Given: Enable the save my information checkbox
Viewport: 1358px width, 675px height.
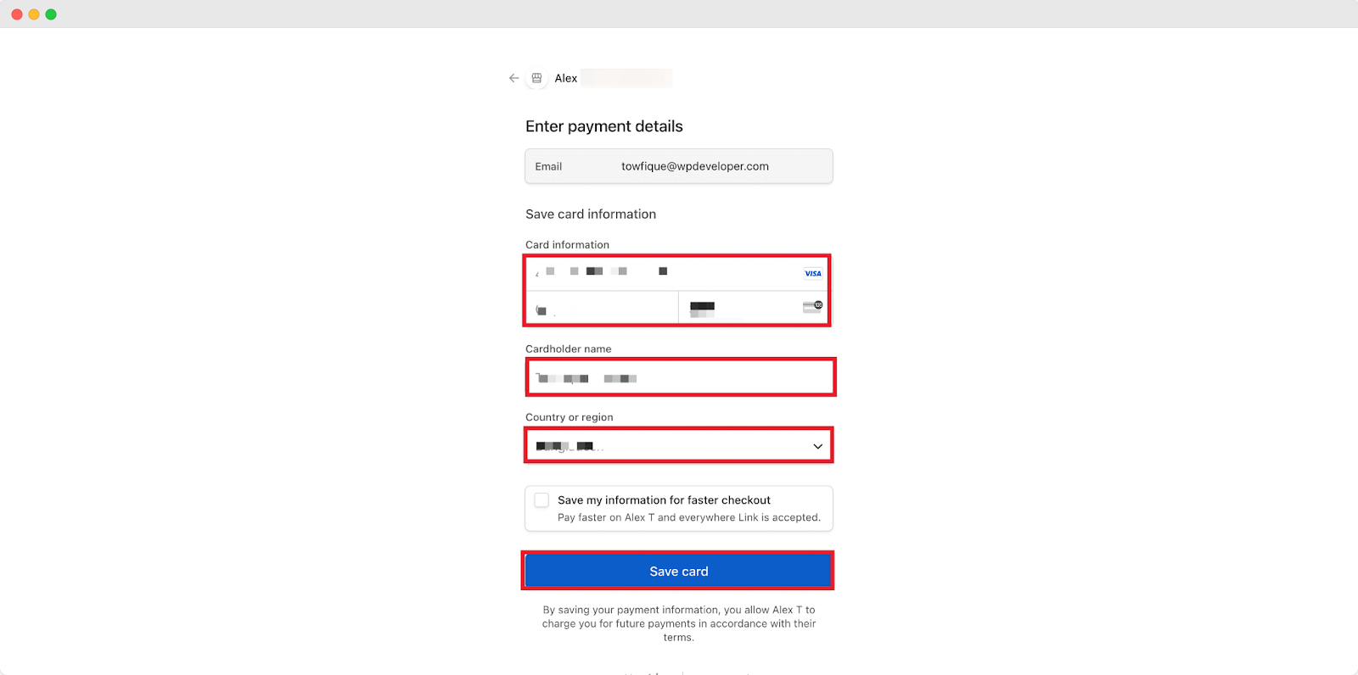Looking at the screenshot, I should [542, 500].
